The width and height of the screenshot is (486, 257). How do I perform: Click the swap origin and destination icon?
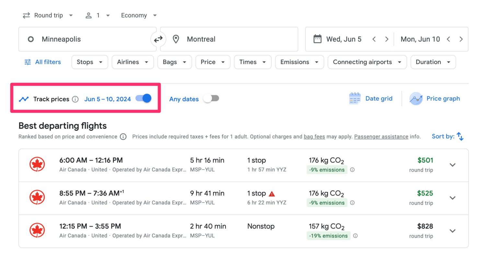[158, 39]
